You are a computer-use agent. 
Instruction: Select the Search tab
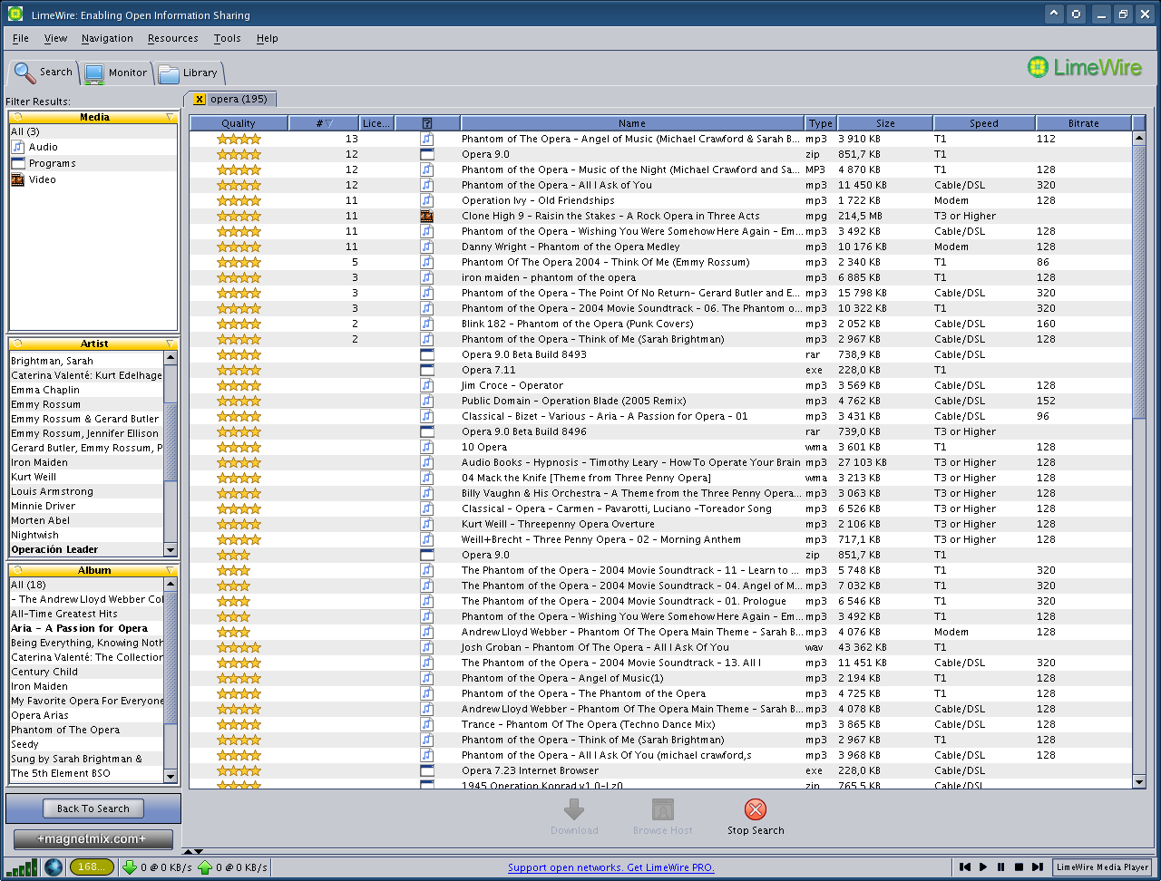click(43, 72)
